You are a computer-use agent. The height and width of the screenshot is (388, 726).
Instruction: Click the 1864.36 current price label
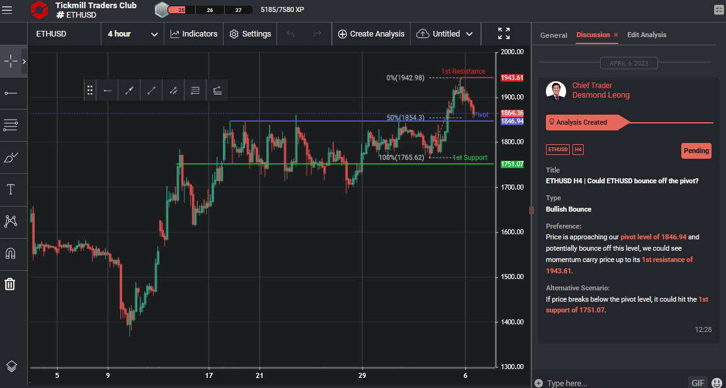(512, 113)
